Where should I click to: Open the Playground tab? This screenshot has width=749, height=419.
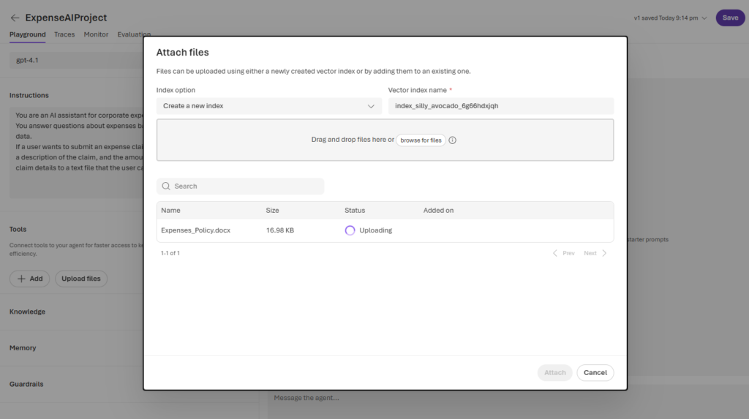pos(27,34)
